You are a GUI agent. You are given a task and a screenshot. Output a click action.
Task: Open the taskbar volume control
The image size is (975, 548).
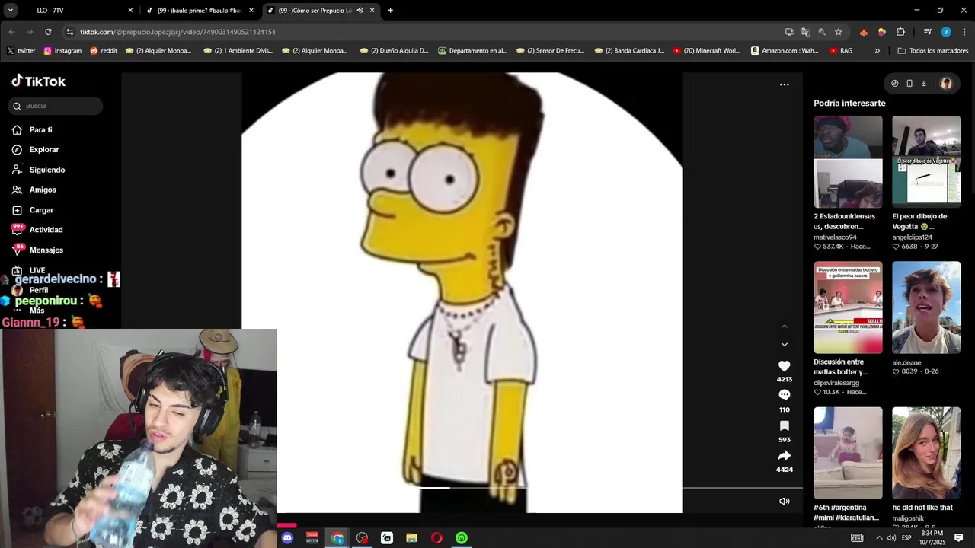pyautogui.click(x=891, y=537)
